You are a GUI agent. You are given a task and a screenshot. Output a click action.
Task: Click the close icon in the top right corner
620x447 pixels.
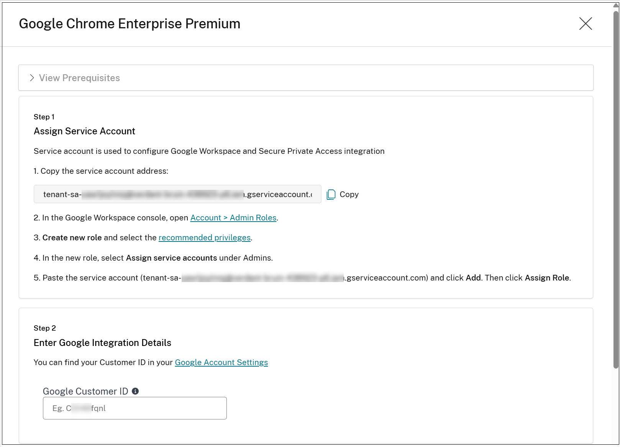pos(586,24)
